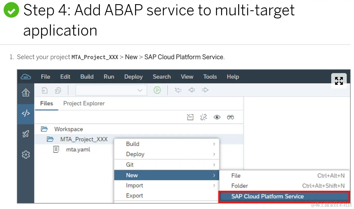The image size is (354, 209).
Task: Click the Link with Editor icon
Action: (x=204, y=117)
